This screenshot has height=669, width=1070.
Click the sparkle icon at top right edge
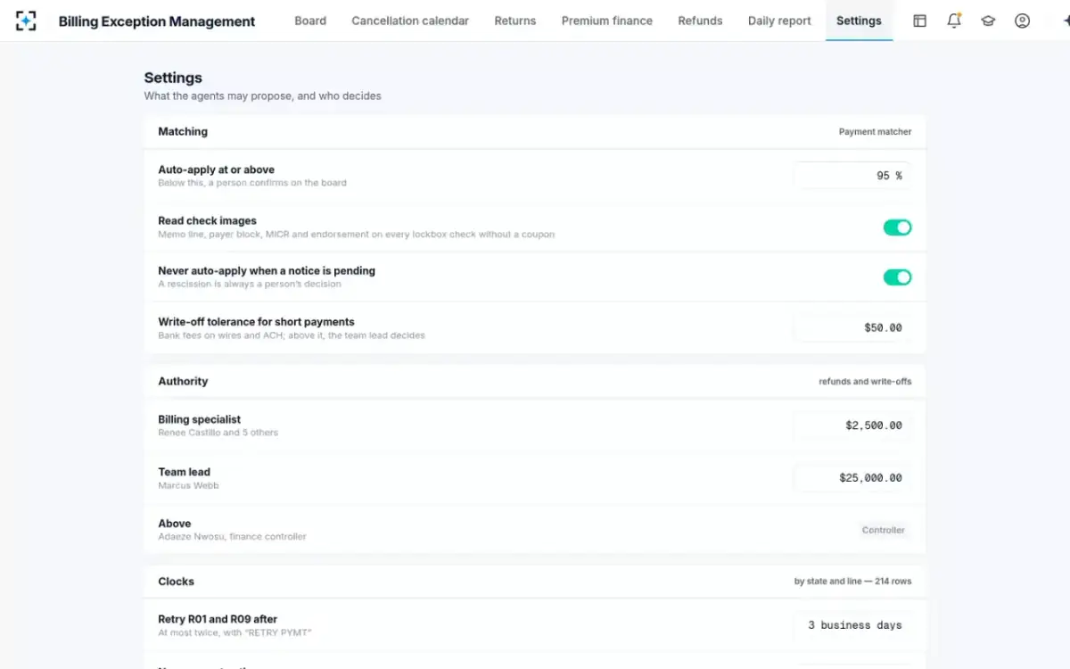click(1066, 21)
